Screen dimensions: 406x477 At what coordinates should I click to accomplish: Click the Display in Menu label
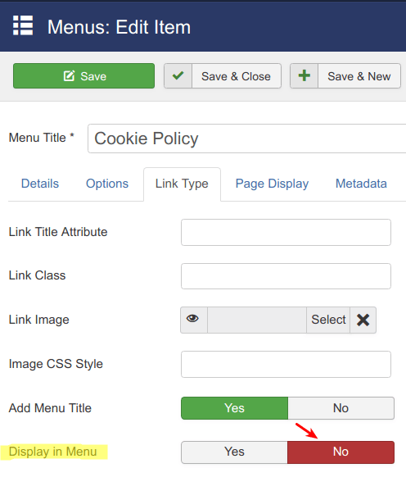click(x=53, y=452)
